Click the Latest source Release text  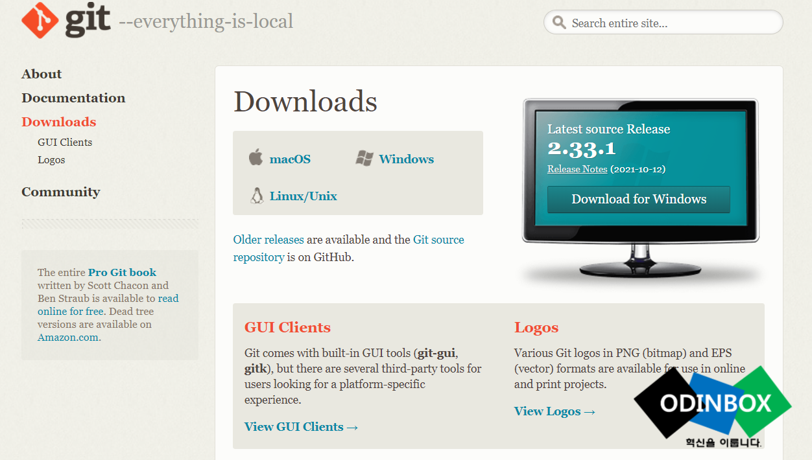coord(609,129)
